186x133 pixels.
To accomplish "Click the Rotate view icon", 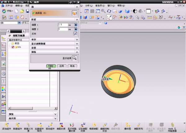I will (x=109, y=11).
